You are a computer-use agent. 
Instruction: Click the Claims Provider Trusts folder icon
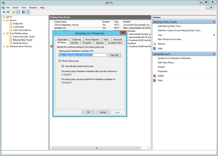tap(11, 37)
